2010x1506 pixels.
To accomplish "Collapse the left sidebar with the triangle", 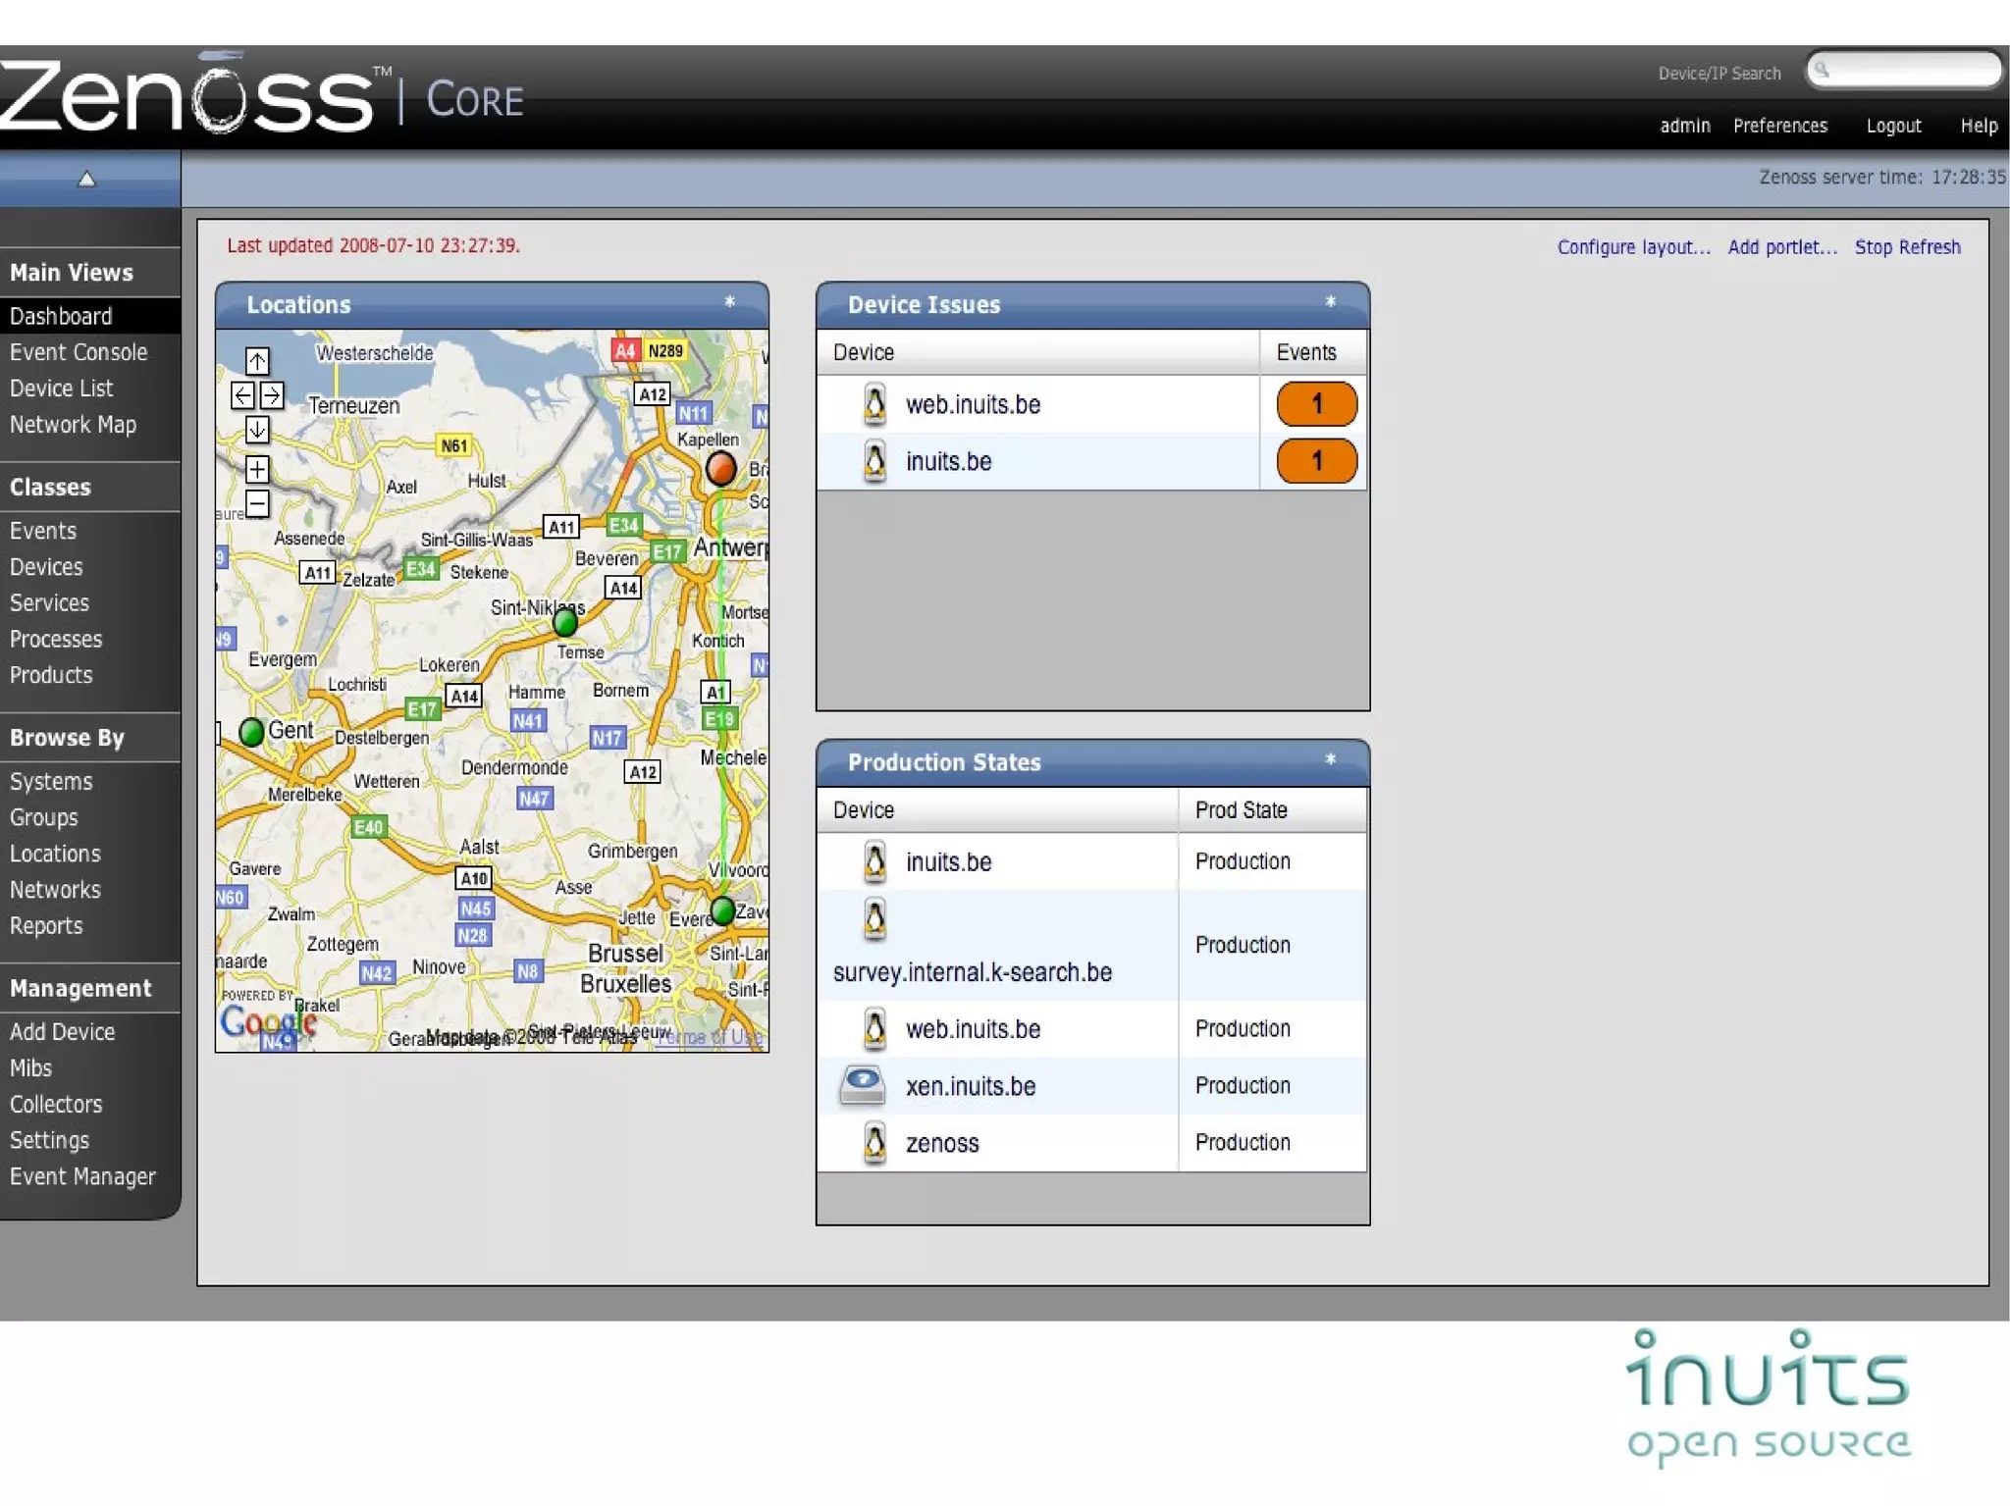I will 86,179.
